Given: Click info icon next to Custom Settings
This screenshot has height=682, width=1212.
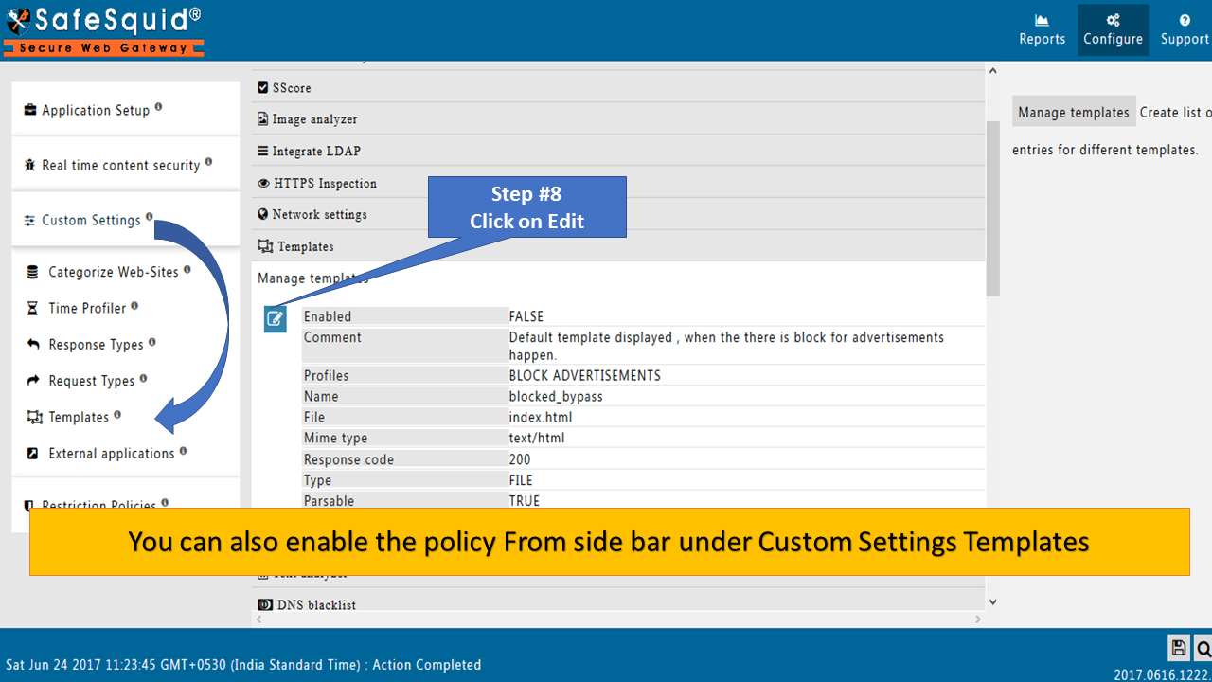Looking at the screenshot, I should (149, 217).
